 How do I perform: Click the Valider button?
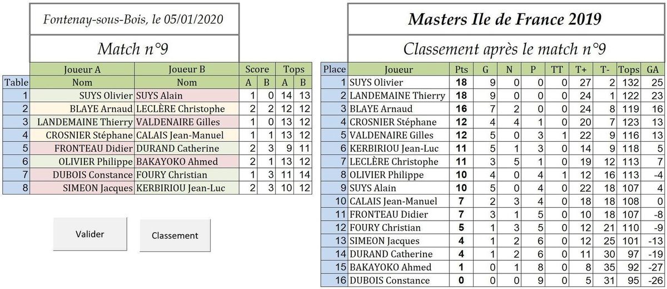90,234
